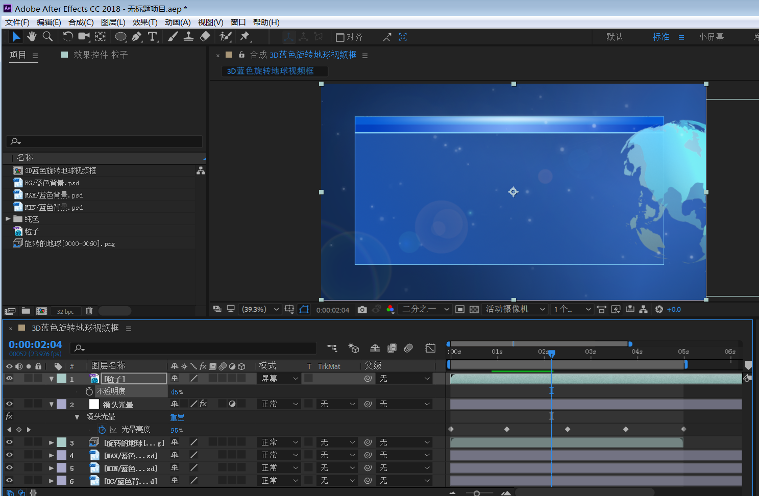The width and height of the screenshot is (759, 496).
Task: Toggle 光晕亮度 stopwatch keyframing
Action: coord(102,430)
